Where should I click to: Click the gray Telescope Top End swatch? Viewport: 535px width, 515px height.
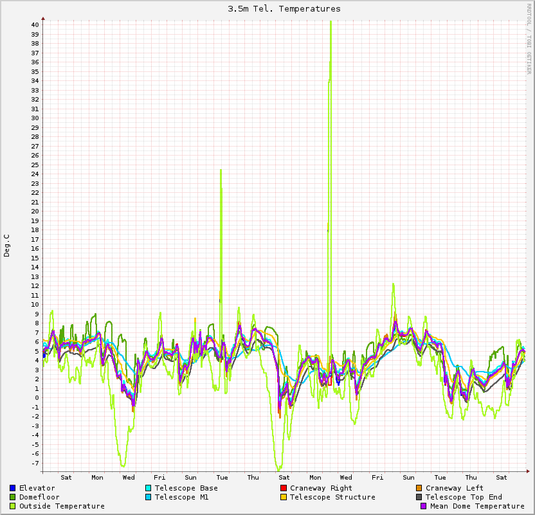[x=419, y=497]
